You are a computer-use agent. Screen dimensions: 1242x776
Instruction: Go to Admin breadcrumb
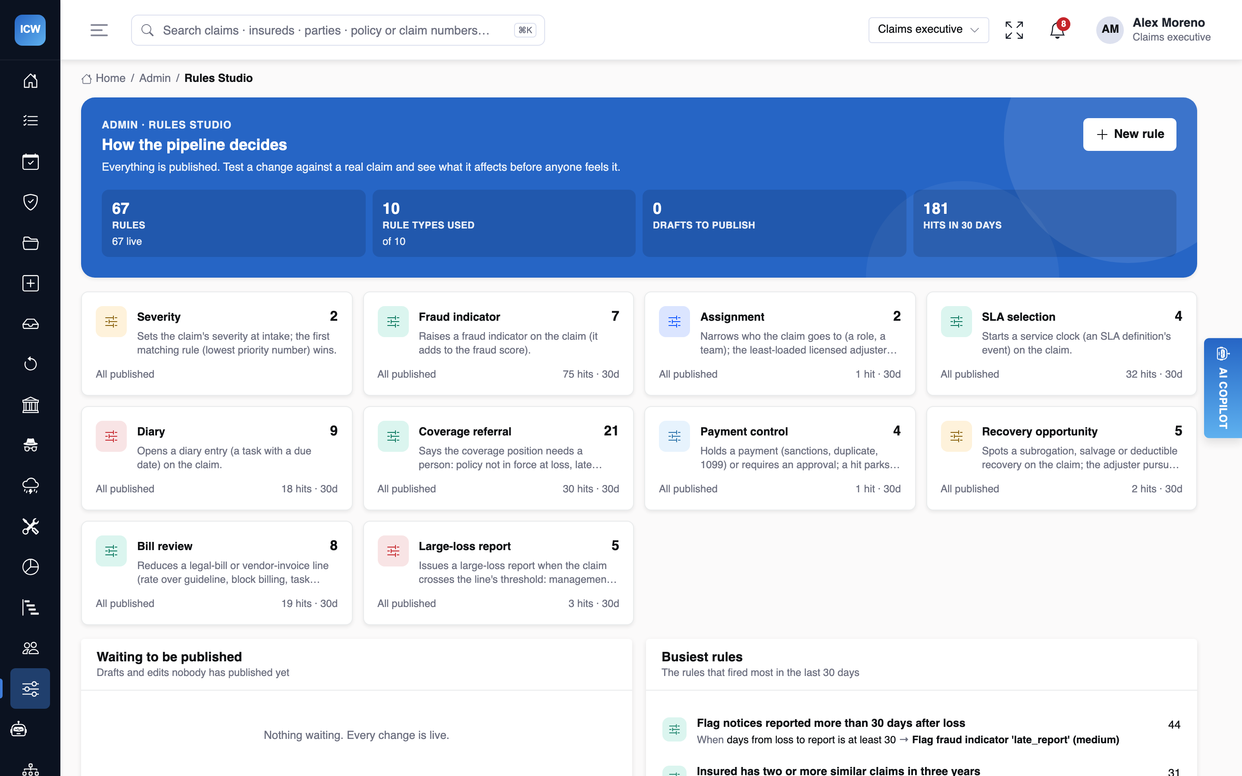154,78
